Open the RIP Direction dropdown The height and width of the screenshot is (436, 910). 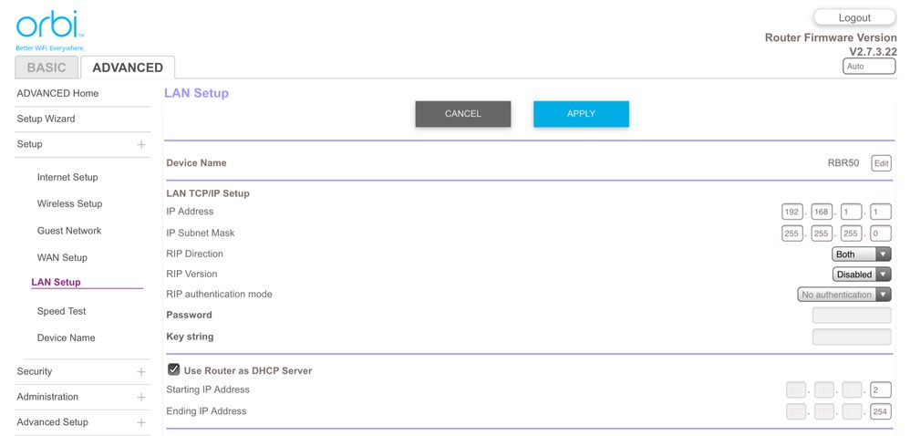861,254
